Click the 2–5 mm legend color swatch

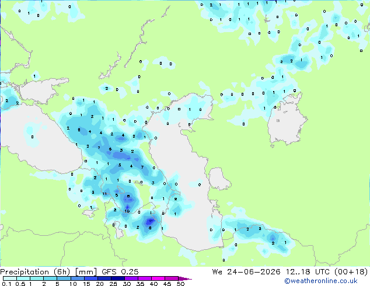click(x=50, y=278)
